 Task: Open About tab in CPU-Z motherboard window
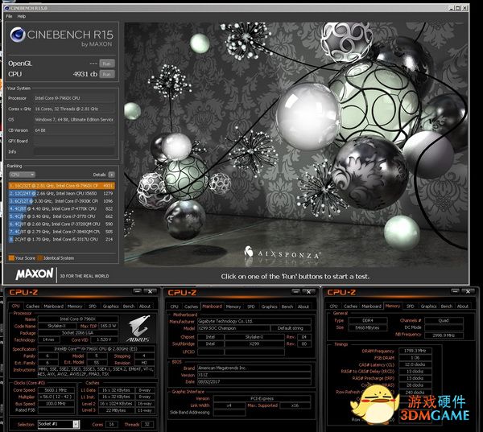click(x=303, y=307)
